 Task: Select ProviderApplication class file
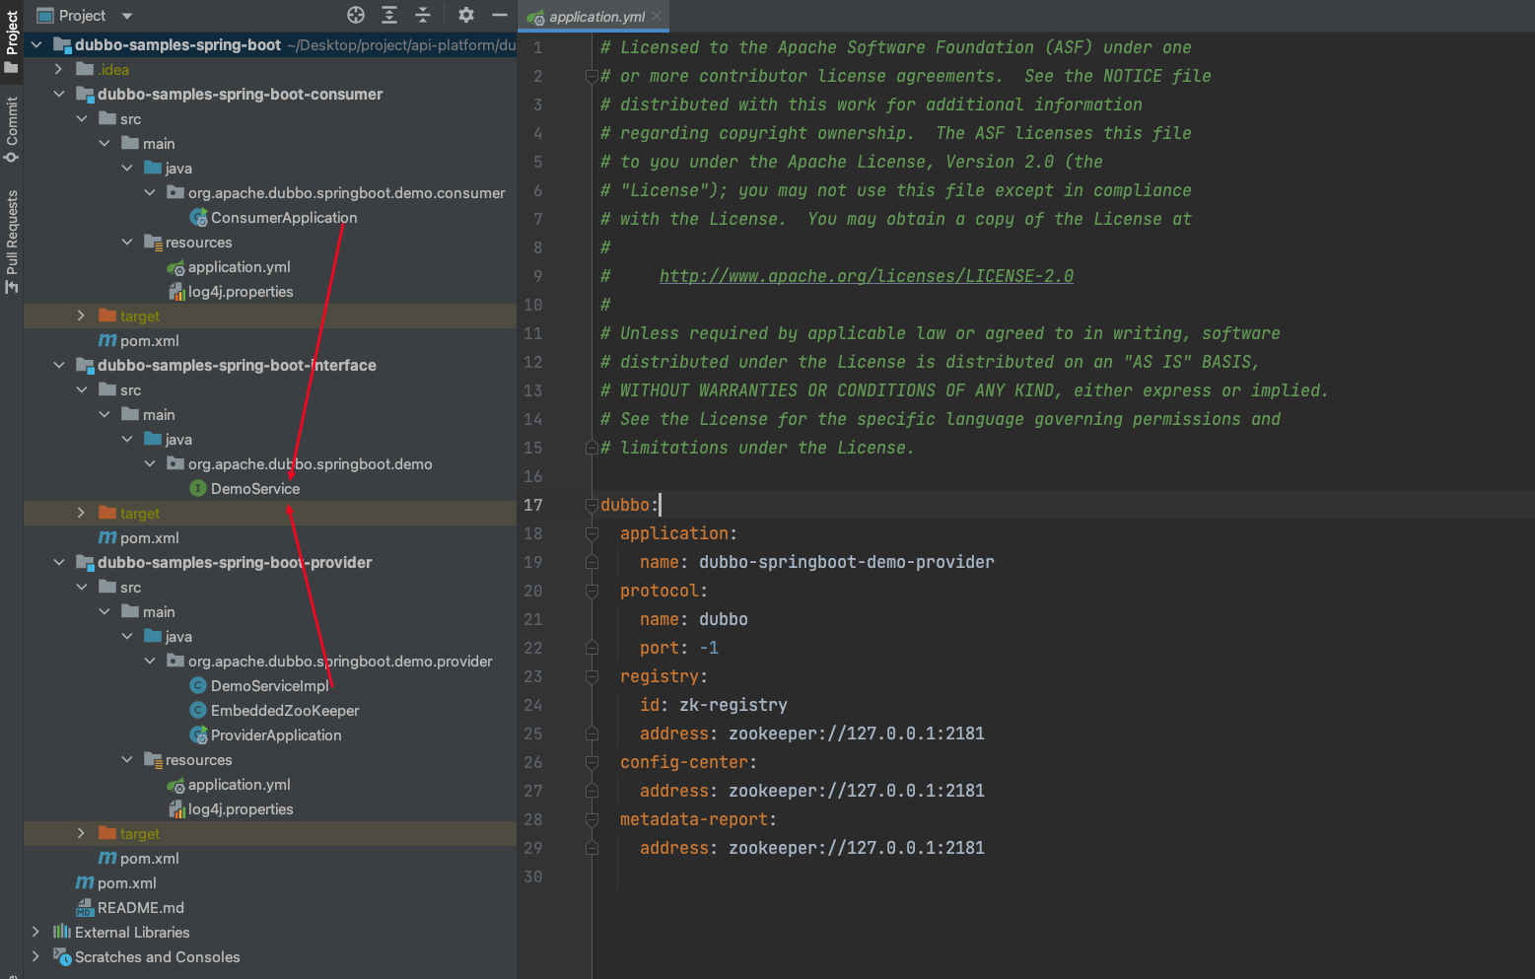click(x=276, y=734)
